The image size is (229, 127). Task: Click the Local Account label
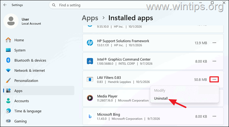31,23
